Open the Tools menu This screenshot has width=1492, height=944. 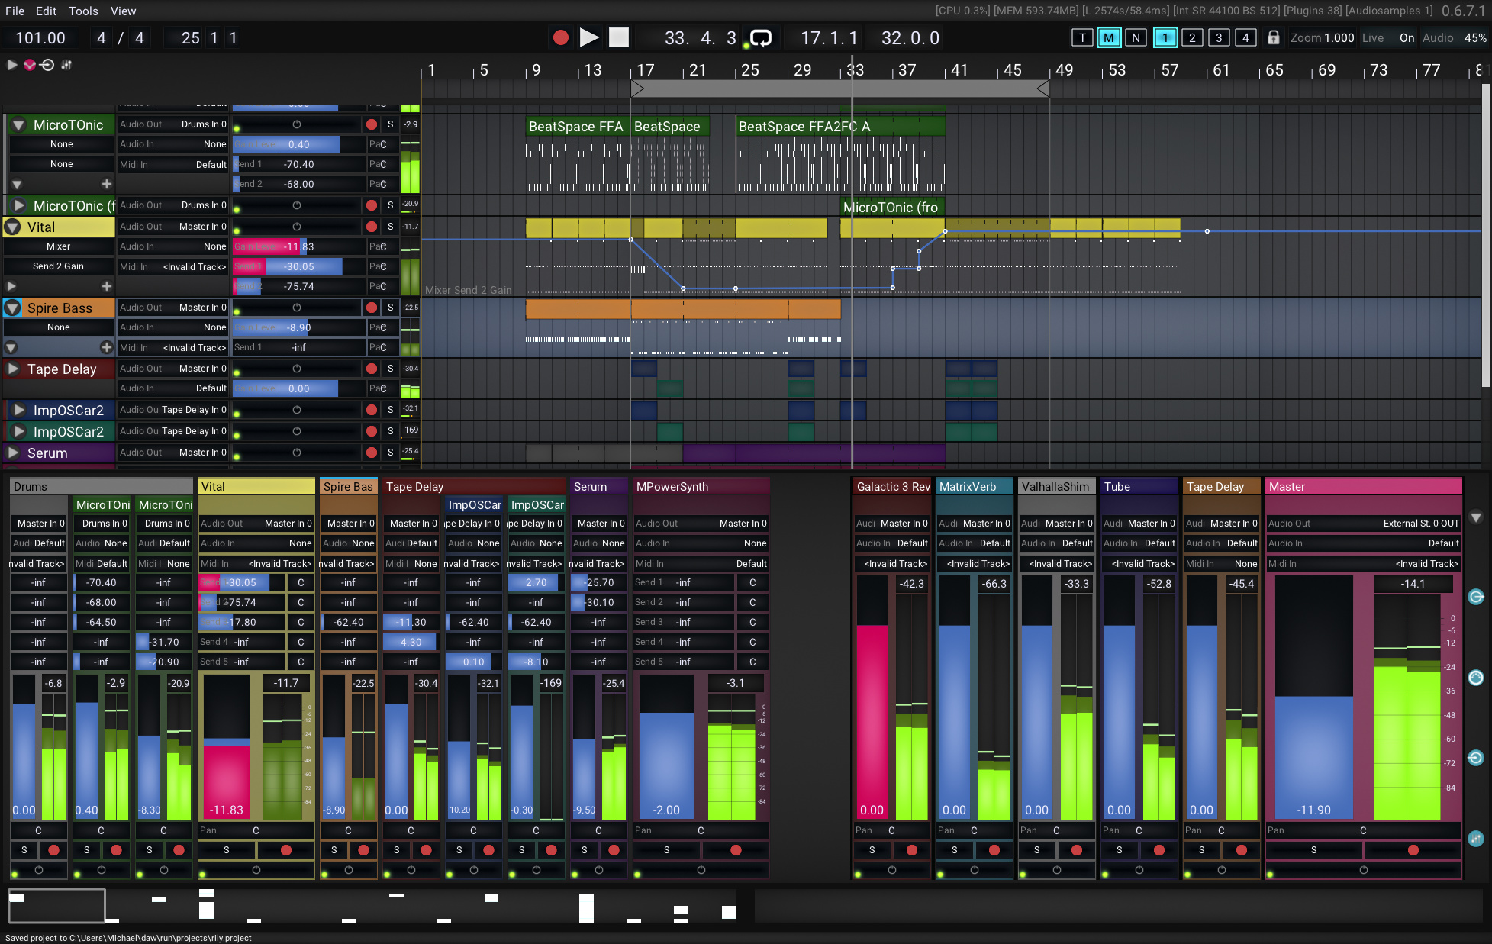point(83,11)
